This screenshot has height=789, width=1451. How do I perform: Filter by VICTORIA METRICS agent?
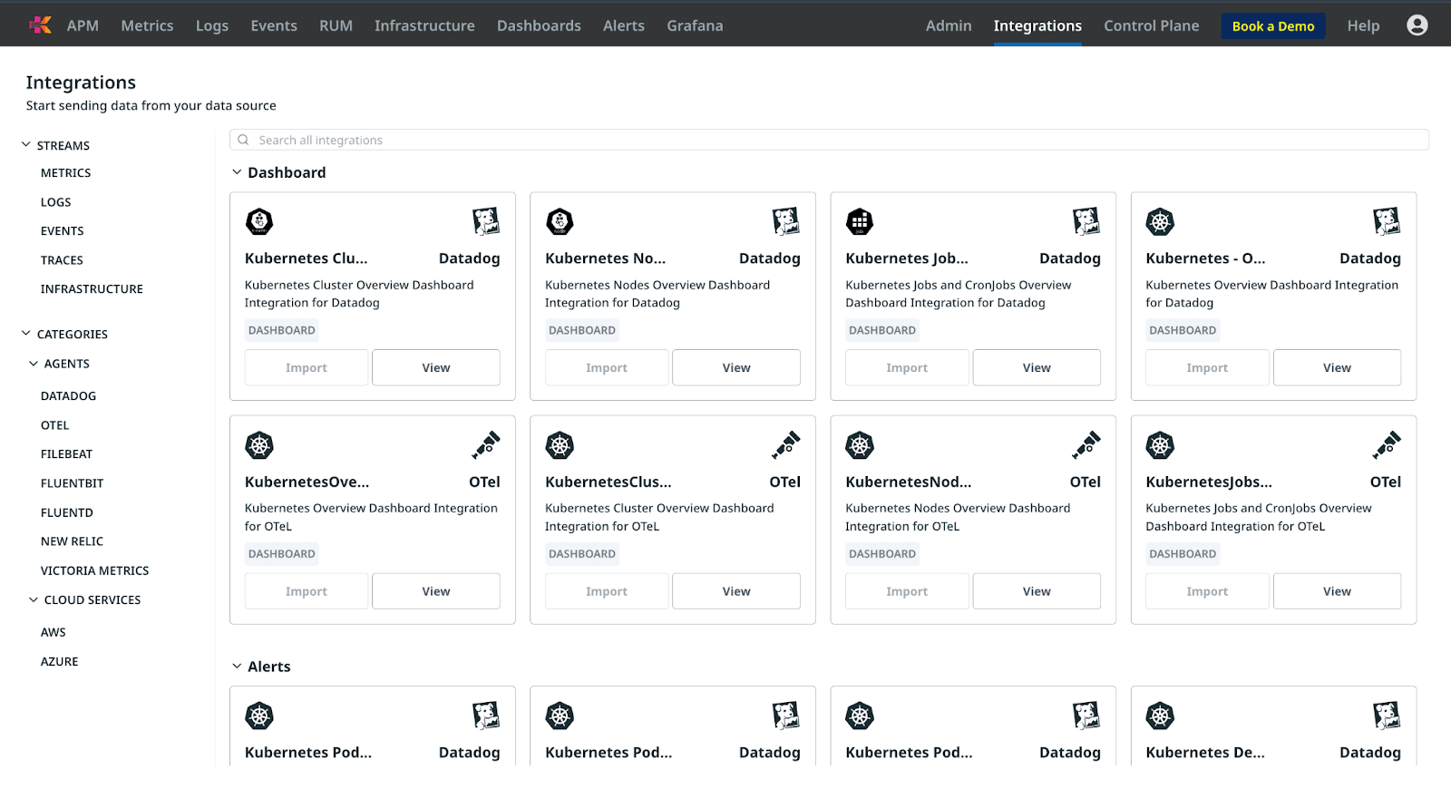coord(94,570)
